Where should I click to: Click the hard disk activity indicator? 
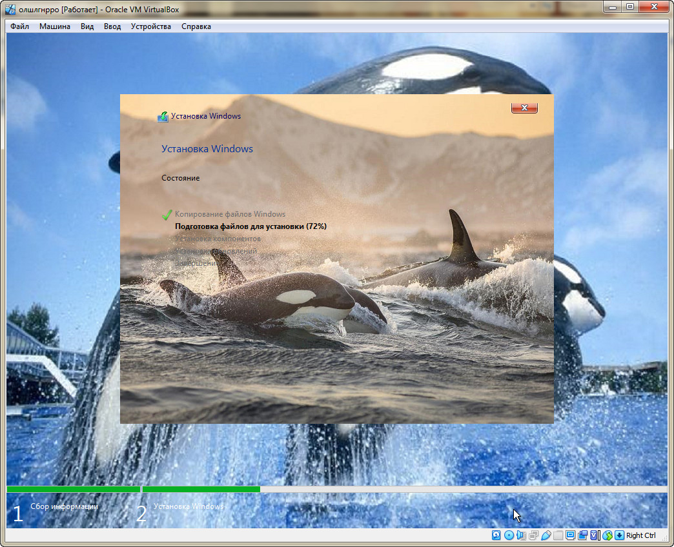(x=496, y=535)
